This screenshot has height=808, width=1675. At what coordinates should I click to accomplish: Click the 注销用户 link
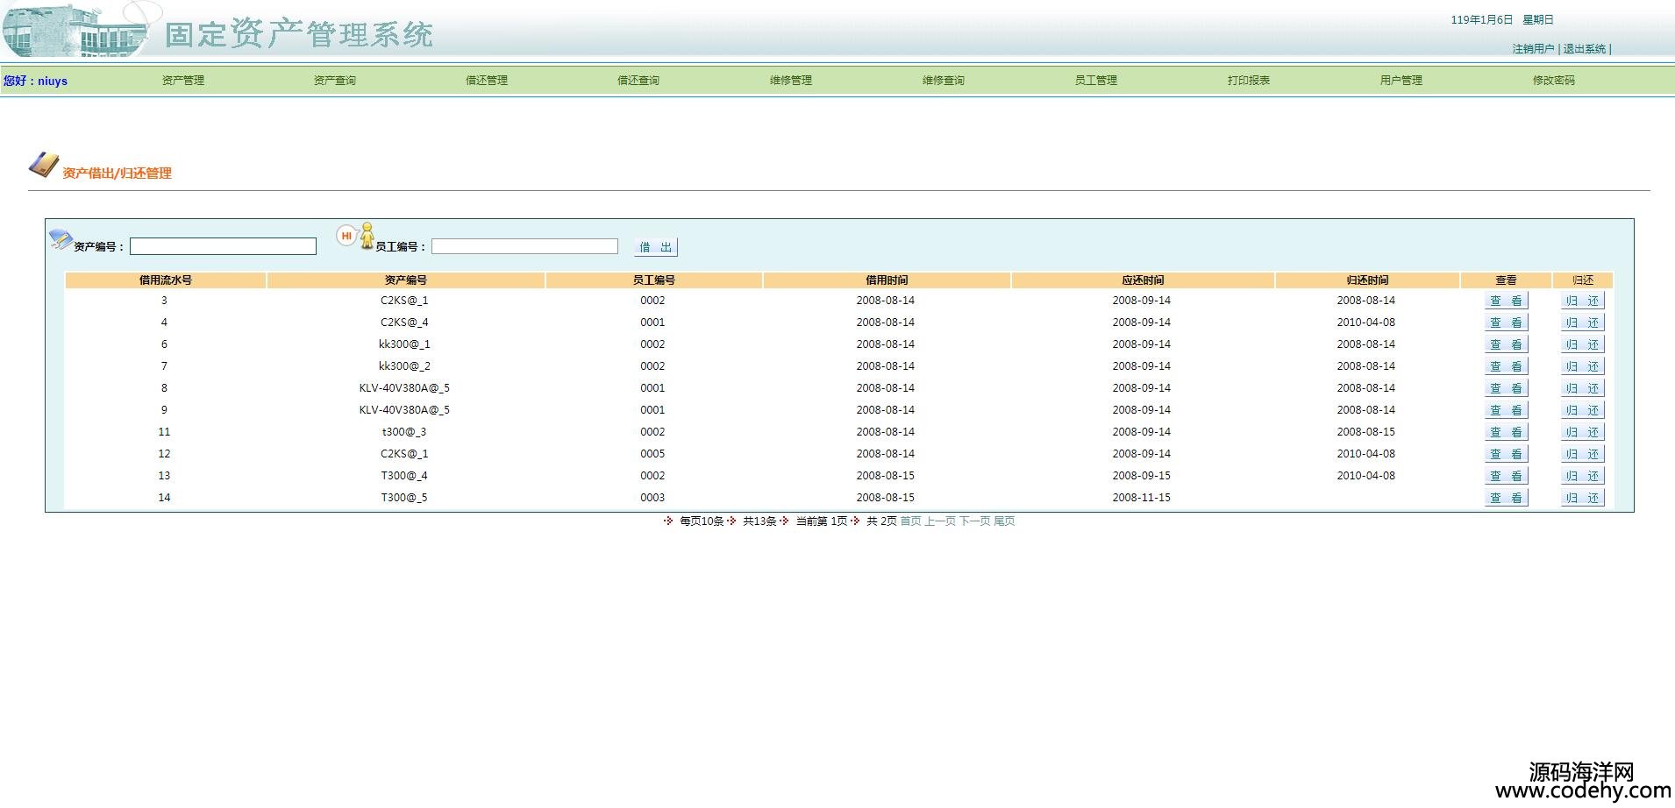[x=1533, y=49]
